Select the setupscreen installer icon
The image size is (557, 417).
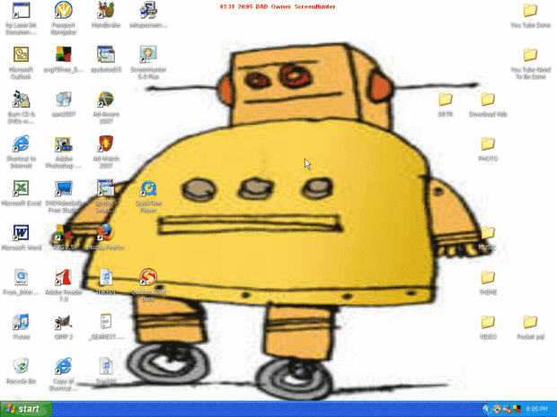click(148, 11)
